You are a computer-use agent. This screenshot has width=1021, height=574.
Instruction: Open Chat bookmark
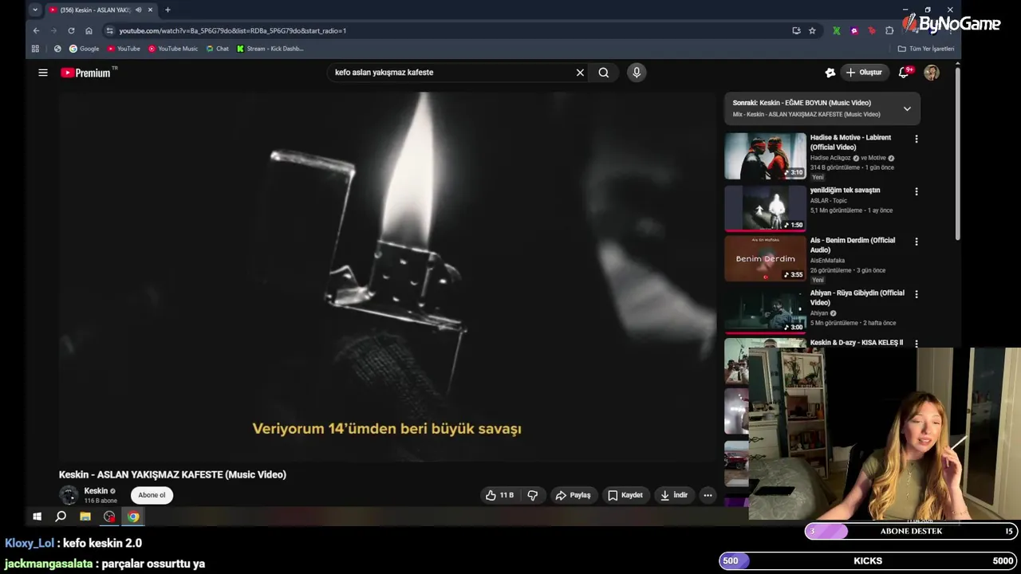pos(217,49)
